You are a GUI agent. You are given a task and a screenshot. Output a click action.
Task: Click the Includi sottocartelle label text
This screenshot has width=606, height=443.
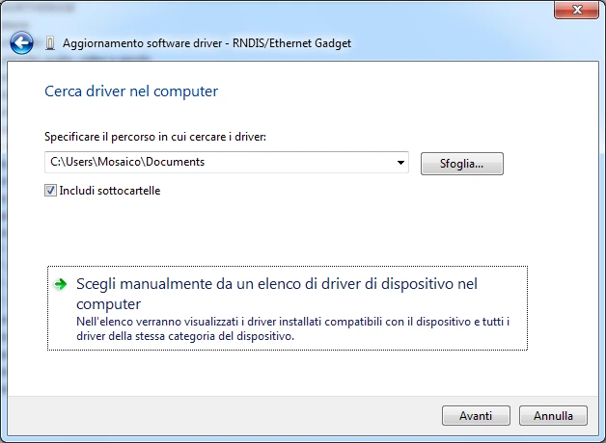click(110, 191)
